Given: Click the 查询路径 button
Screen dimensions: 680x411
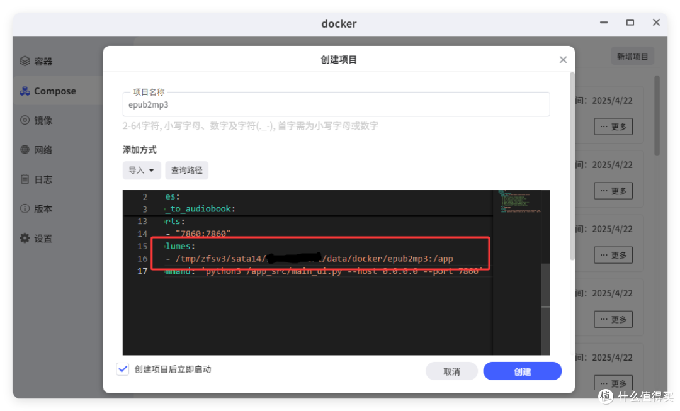Looking at the screenshot, I should tap(186, 171).
